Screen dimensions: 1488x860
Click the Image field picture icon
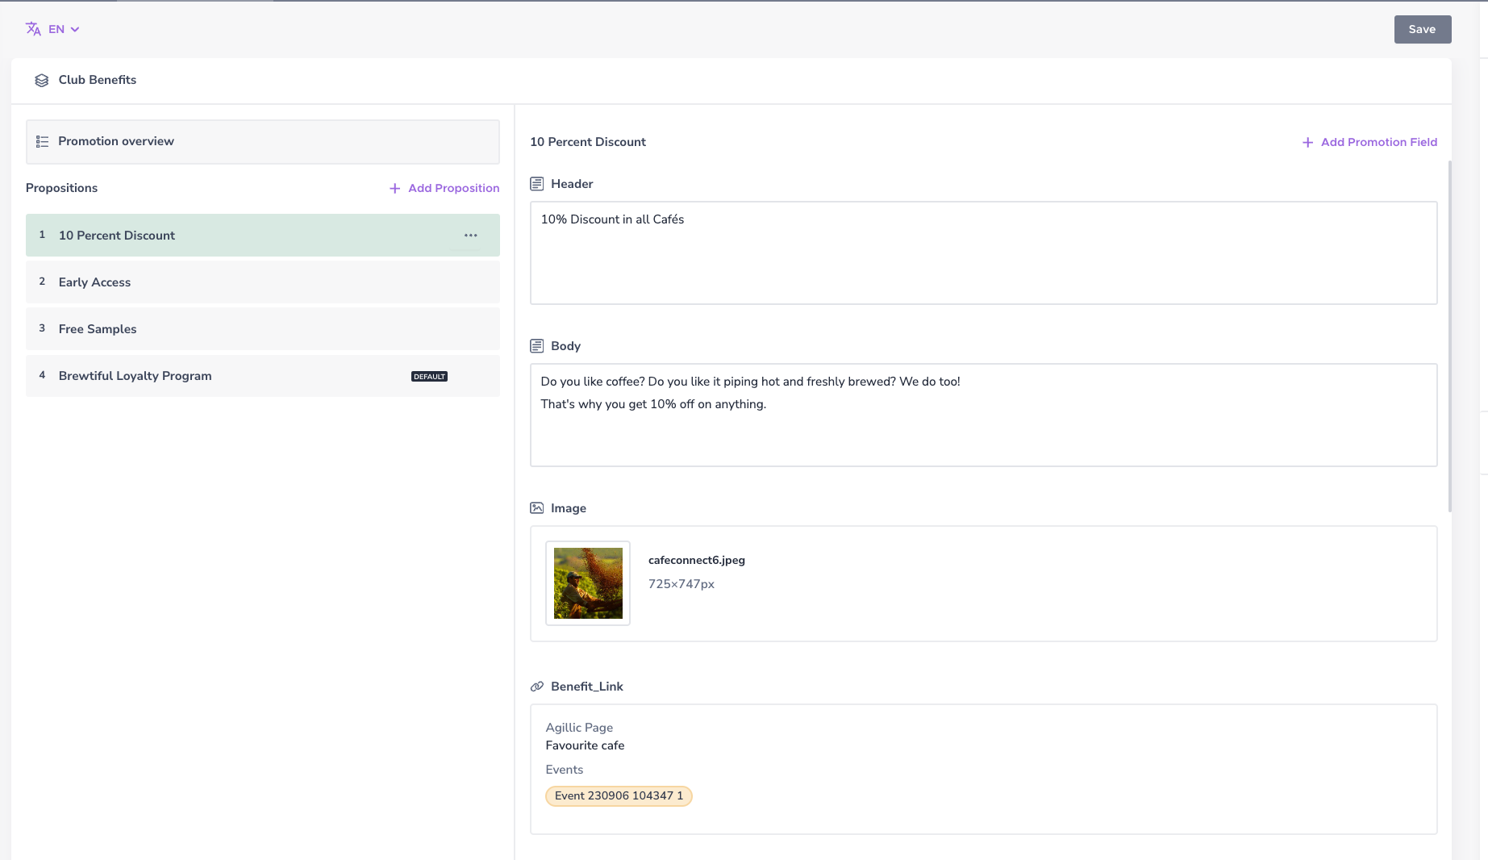(x=536, y=508)
